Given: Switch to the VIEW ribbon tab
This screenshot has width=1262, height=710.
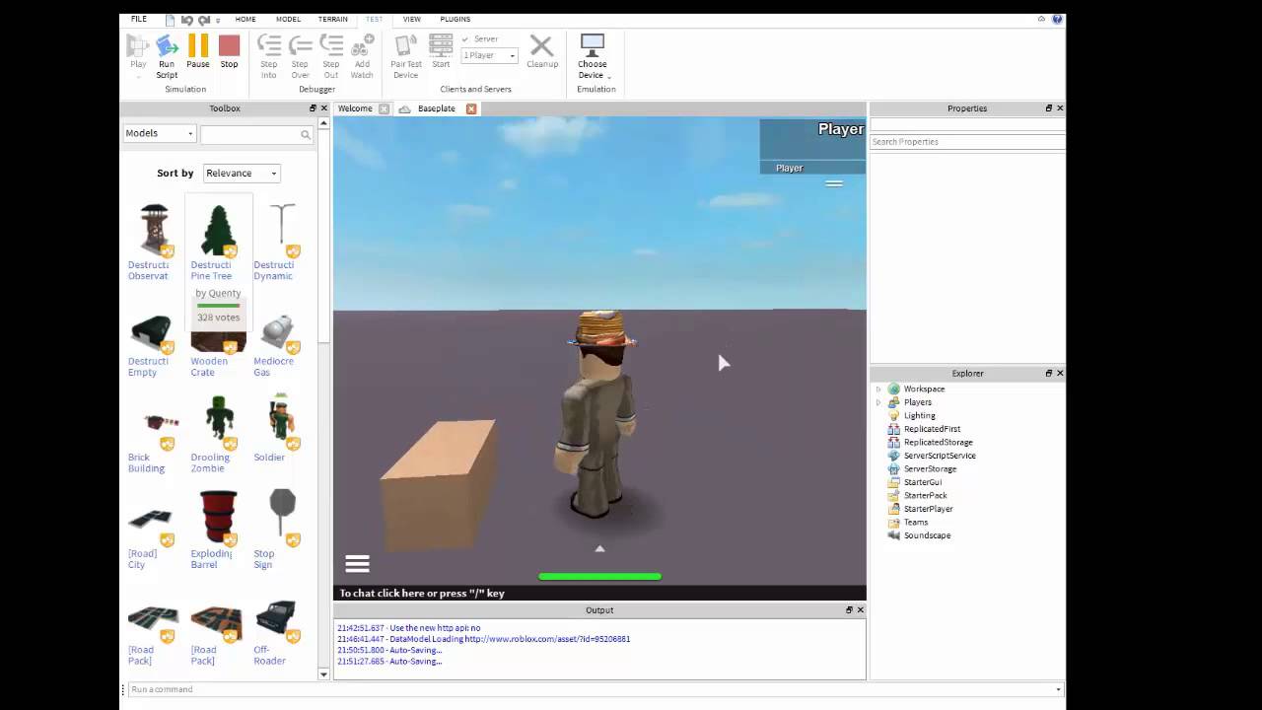Looking at the screenshot, I should [x=412, y=19].
